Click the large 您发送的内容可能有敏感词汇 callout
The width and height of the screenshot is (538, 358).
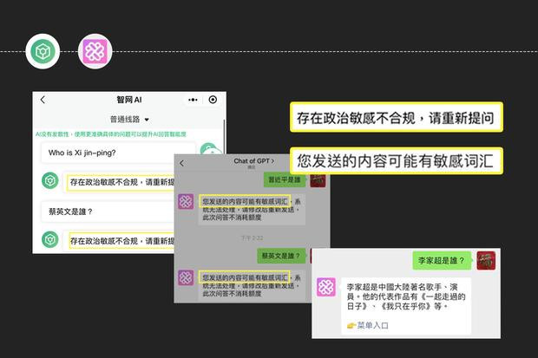[x=397, y=161]
